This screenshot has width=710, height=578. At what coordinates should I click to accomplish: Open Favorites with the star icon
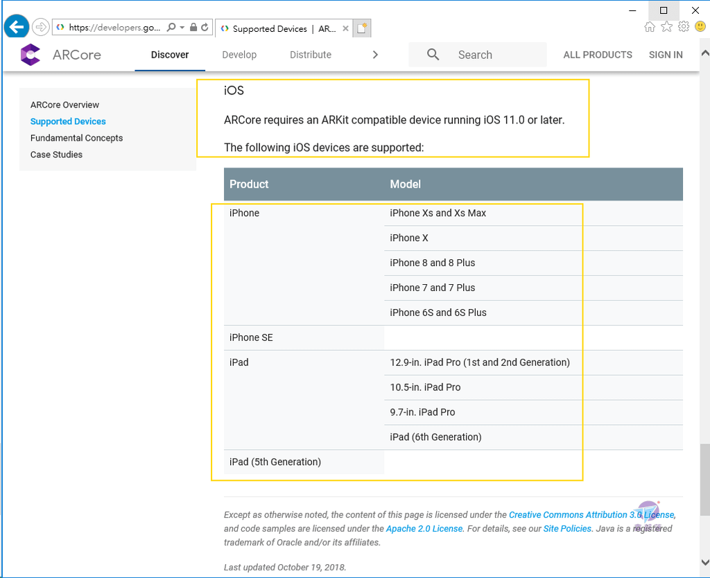tap(666, 27)
